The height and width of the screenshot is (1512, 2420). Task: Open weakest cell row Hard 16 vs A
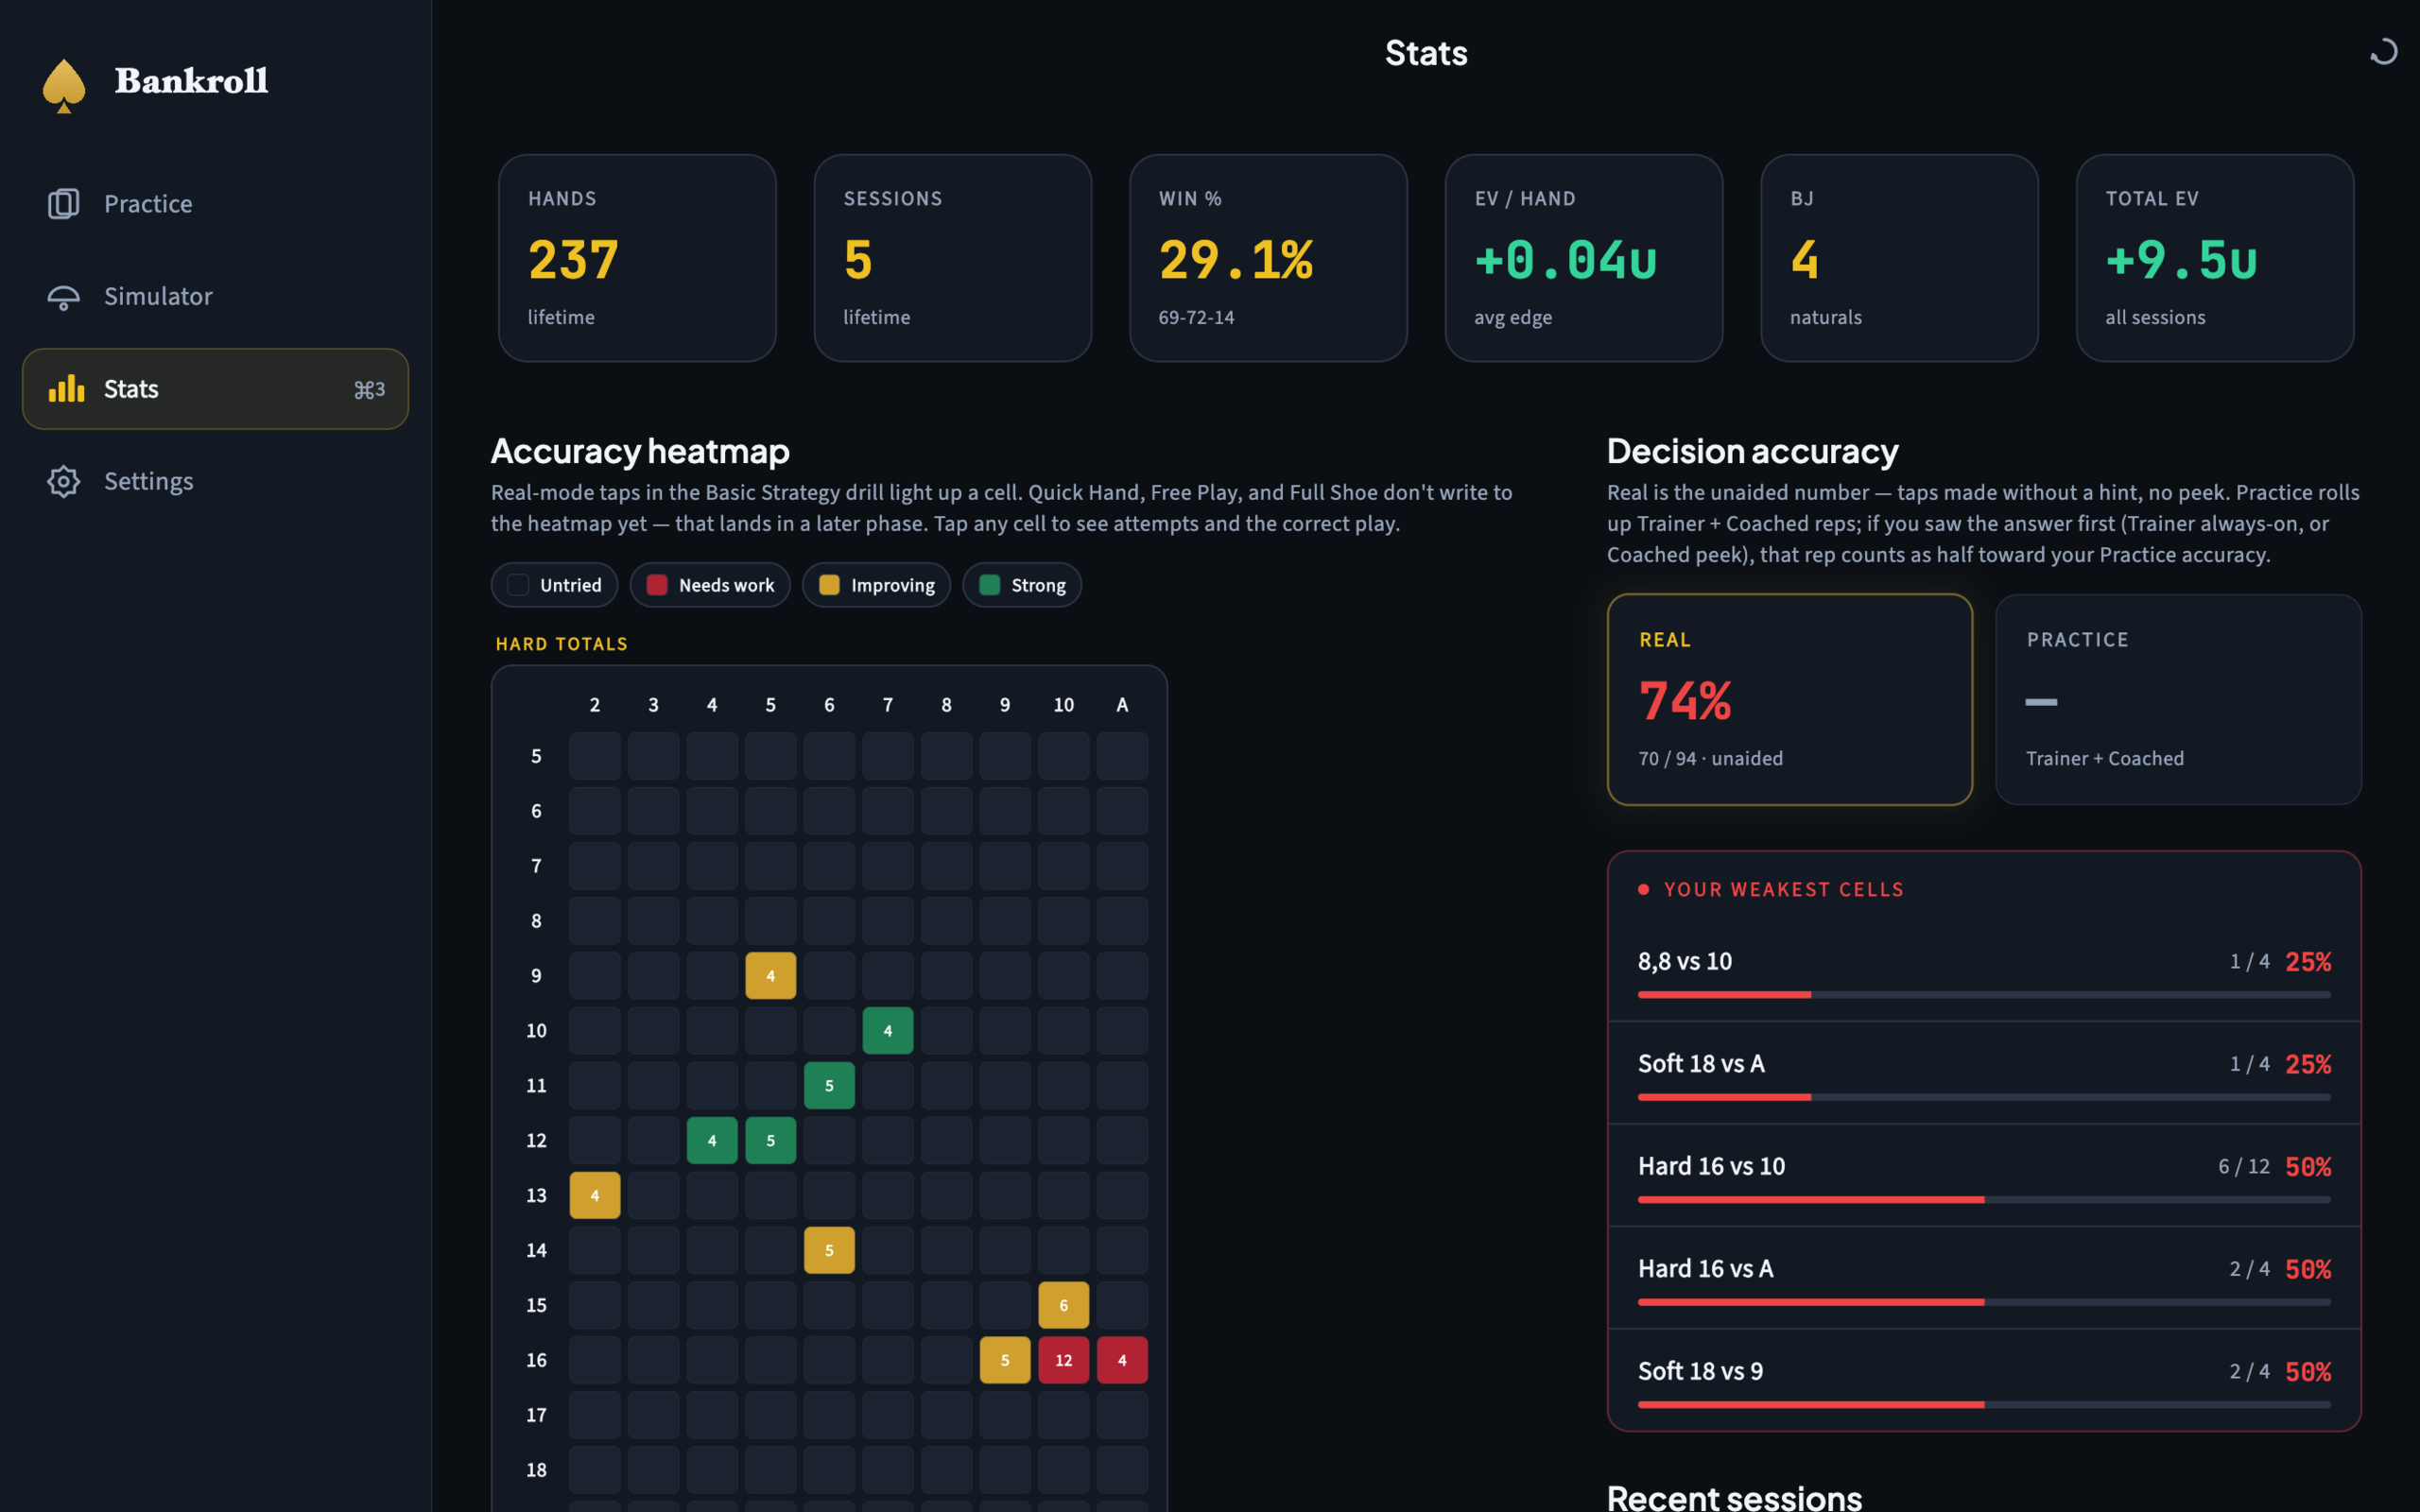1984,1278
